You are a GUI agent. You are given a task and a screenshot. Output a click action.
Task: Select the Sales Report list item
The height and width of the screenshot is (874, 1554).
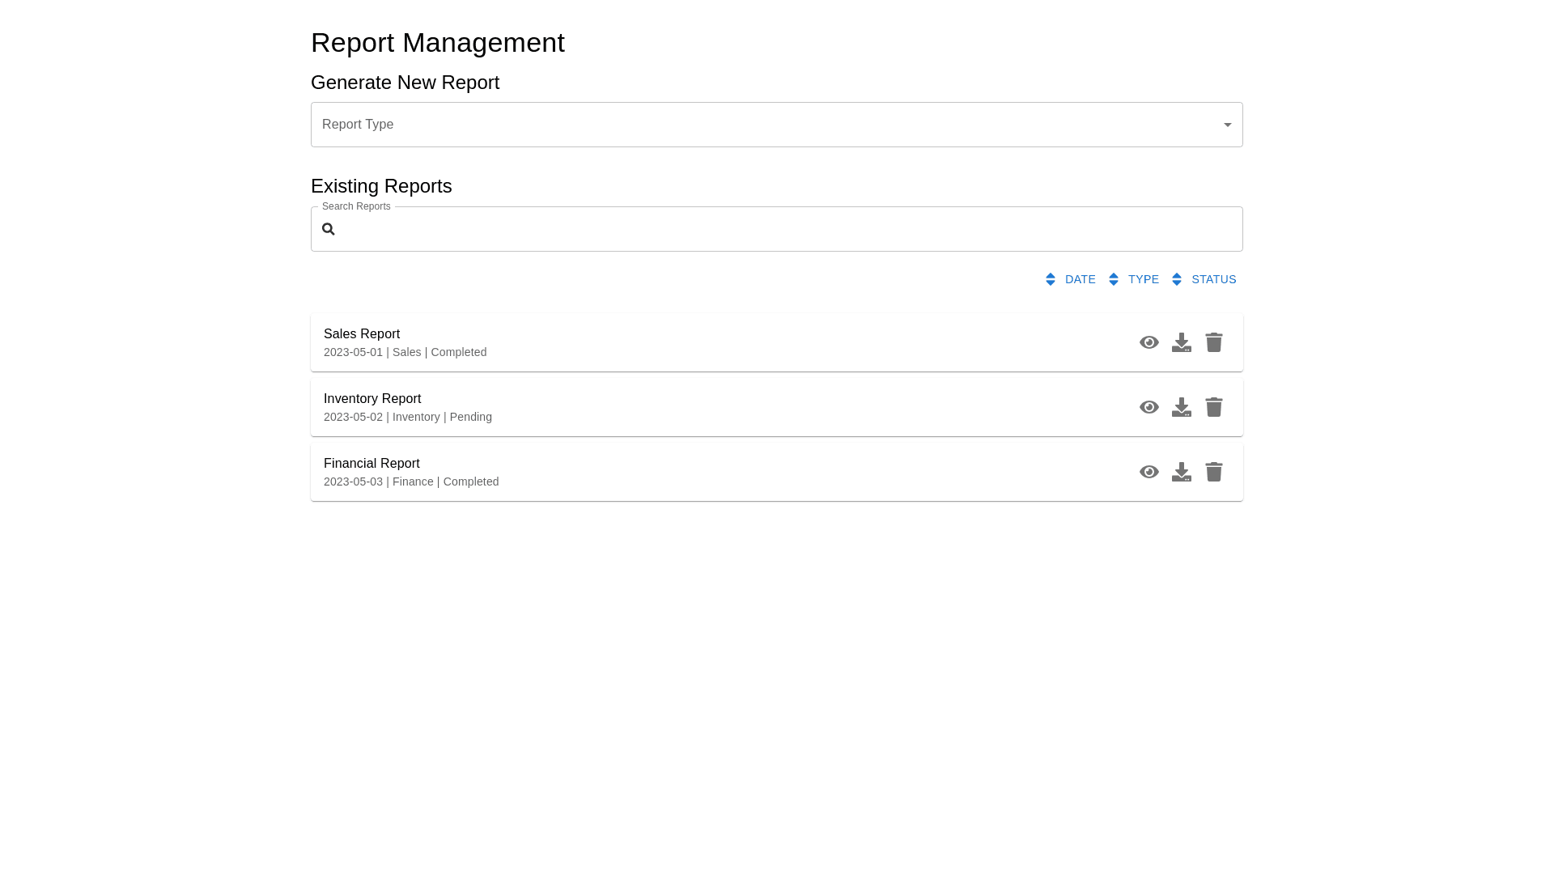(x=647, y=342)
